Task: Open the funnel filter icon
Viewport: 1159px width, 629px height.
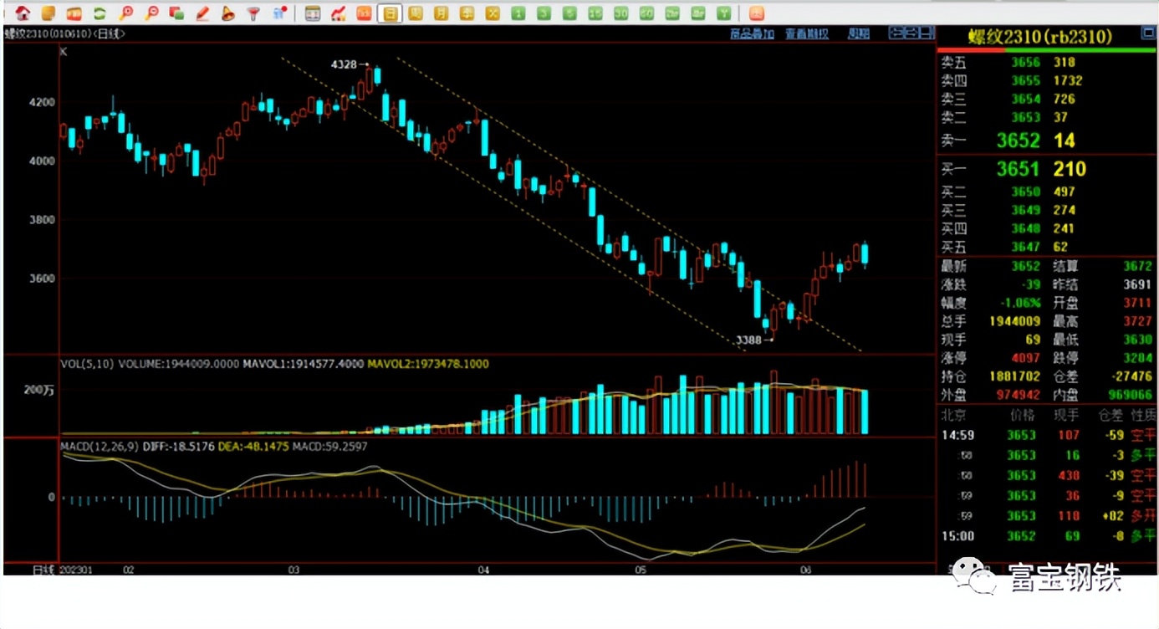Action: (x=253, y=13)
